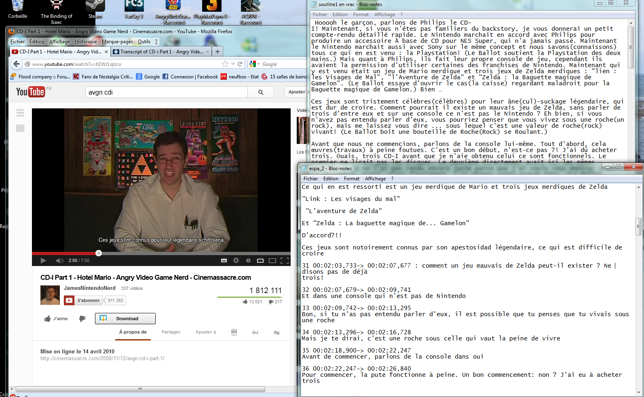
Task: Open Flood company bookmark
Action: coord(40,76)
